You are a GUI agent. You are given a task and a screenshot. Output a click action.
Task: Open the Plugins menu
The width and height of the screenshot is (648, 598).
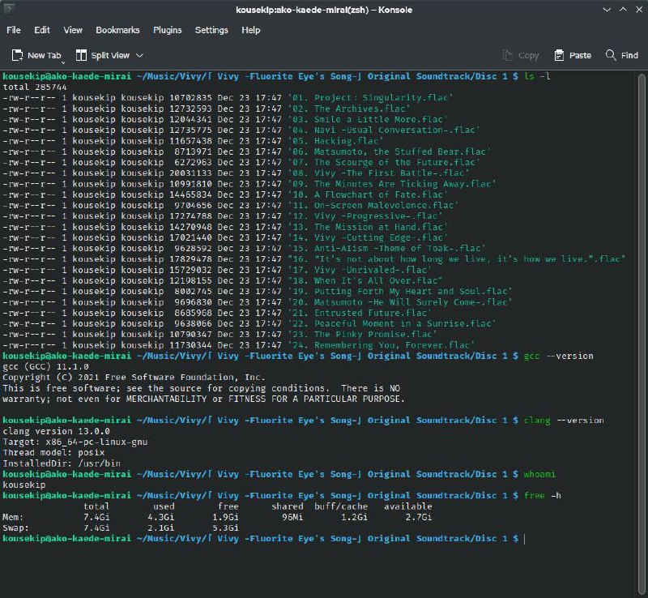click(168, 30)
